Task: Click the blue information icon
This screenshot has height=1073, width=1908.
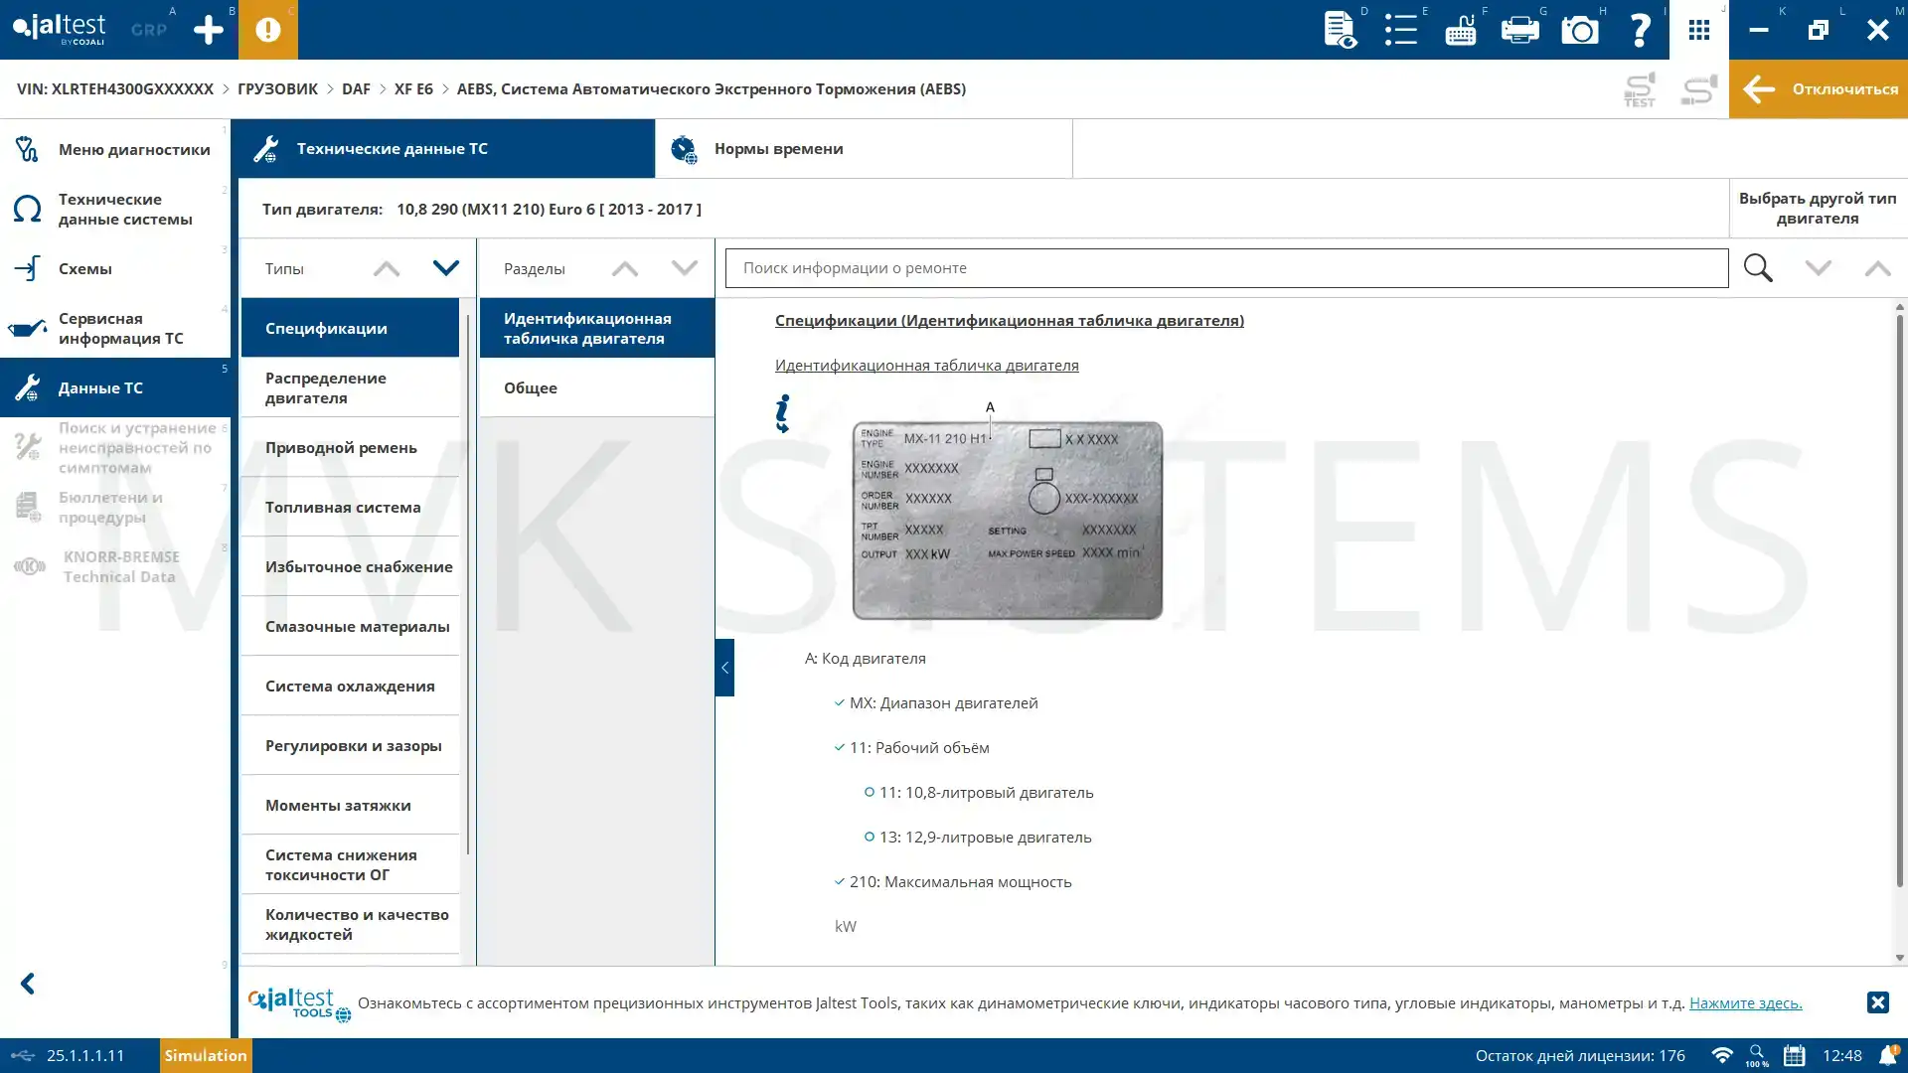Action: point(783,413)
